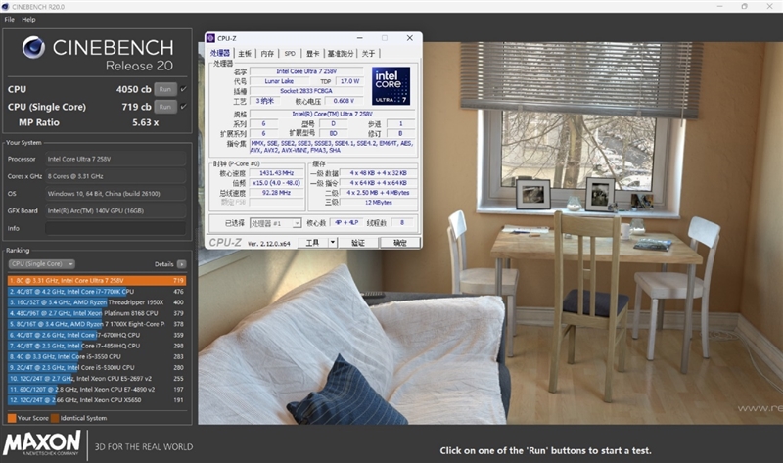
Task: Open the CPU (Single Core) ranking dropdown
Action: coord(41,264)
